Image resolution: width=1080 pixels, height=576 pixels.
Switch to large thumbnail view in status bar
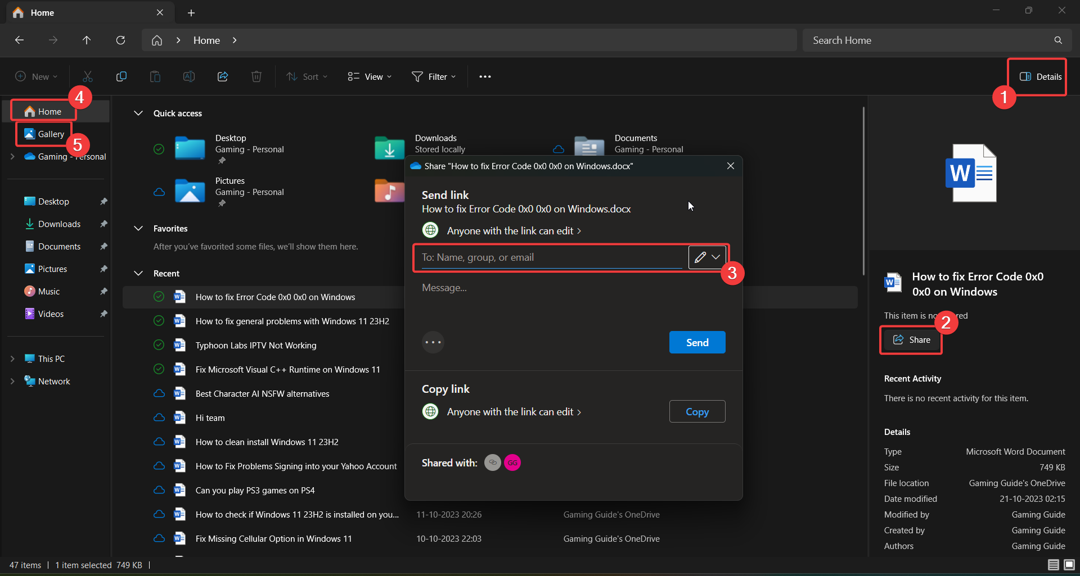(1068, 565)
